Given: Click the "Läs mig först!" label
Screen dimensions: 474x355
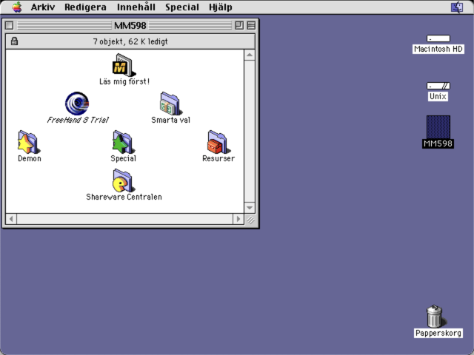Looking at the screenshot, I should [124, 81].
